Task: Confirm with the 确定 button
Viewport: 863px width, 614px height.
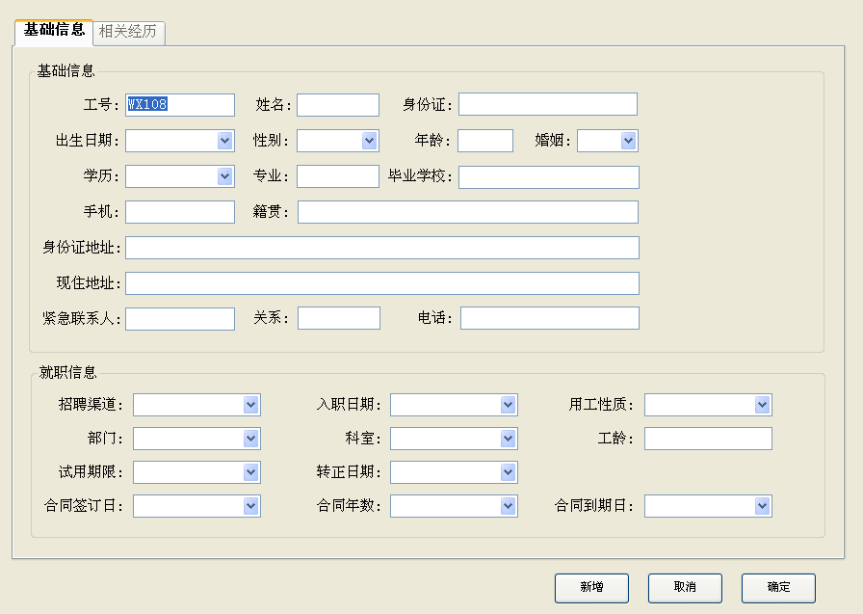Action: pyautogui.click(x=778, y=588)
